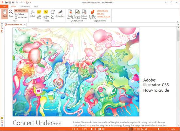This screenshot has height=131, width=180.
Task: Click the fifth page layout icon in status bar
Action: pos(142,129)
